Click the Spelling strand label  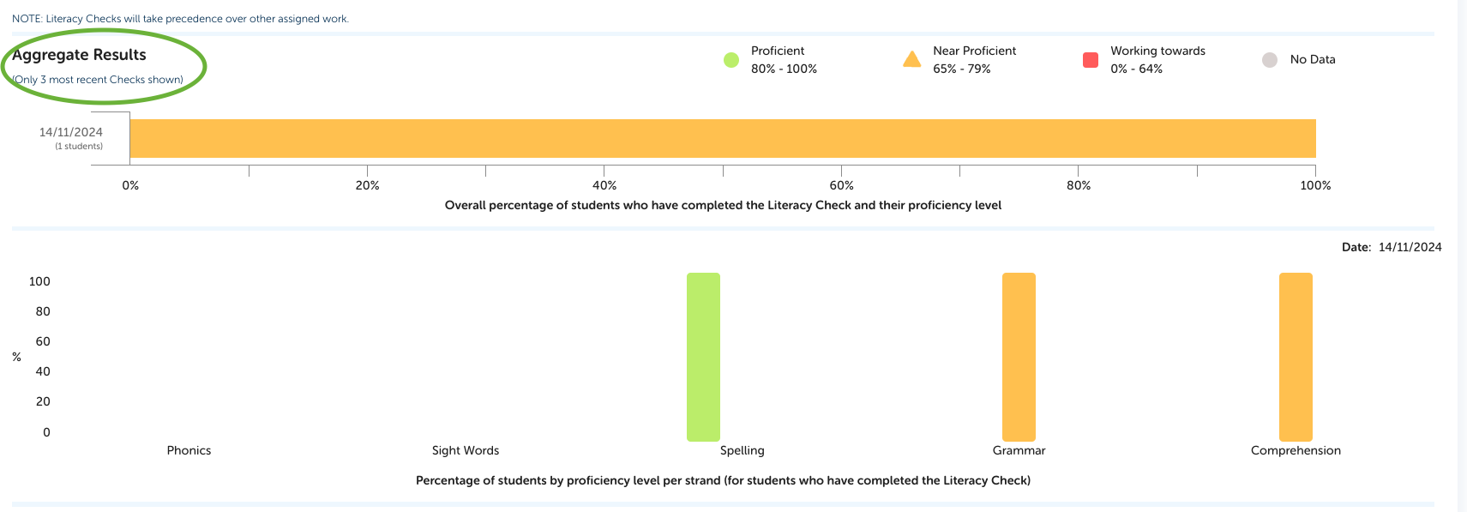[743, 450]
